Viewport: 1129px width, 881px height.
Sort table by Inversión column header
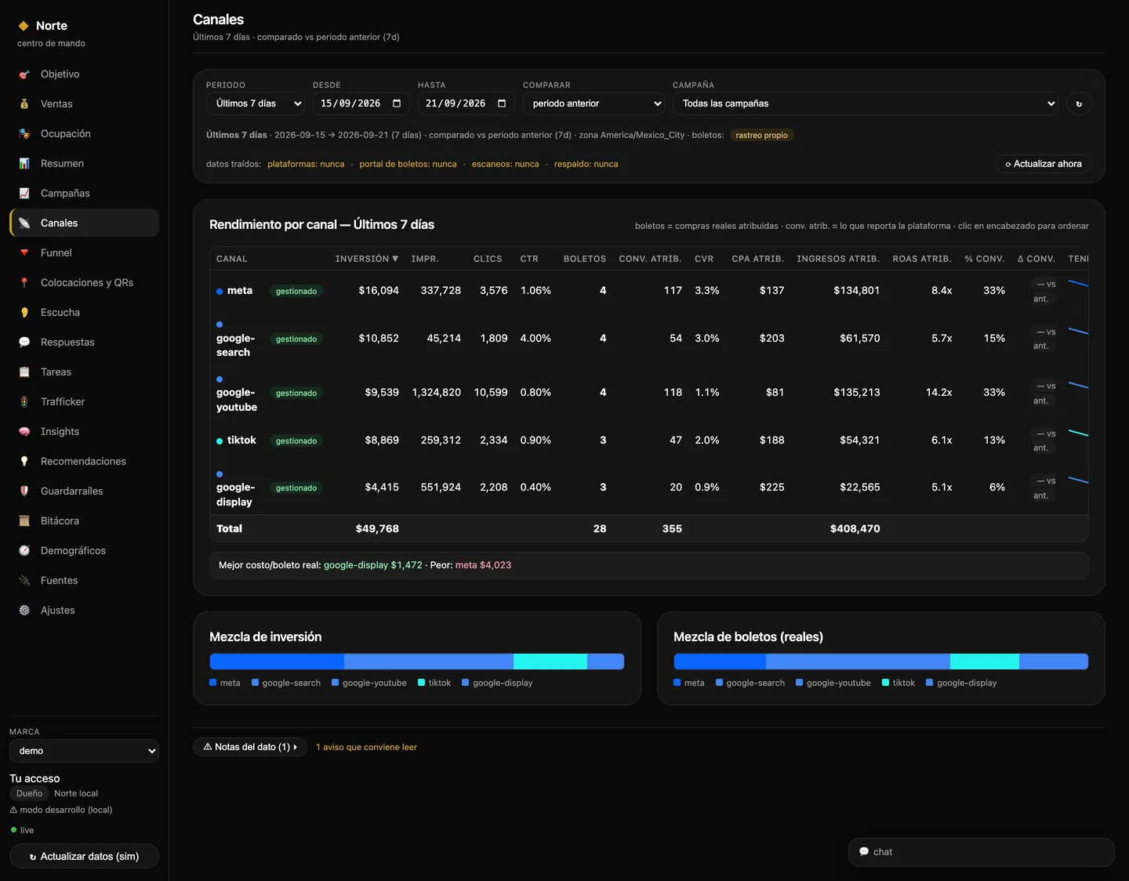coord(367,259)
